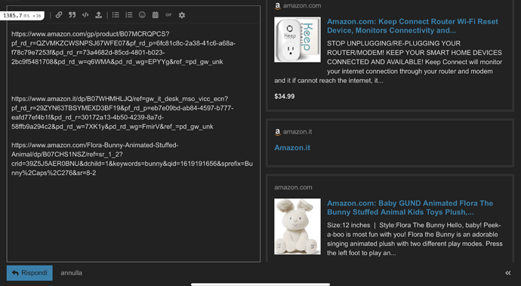Open the composer options gear menu
Image resolution: width=521 pixels, height=286 pixels.
182,15
